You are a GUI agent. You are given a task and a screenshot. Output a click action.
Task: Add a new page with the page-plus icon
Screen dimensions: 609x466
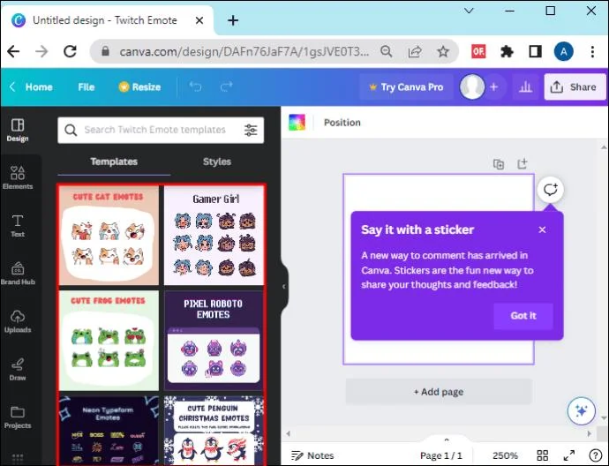pyautogui.click(x=523, y=164)
